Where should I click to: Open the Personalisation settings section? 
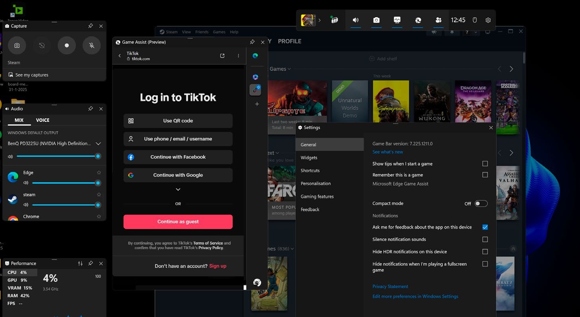pyautogui.click(x=329, y=183)
